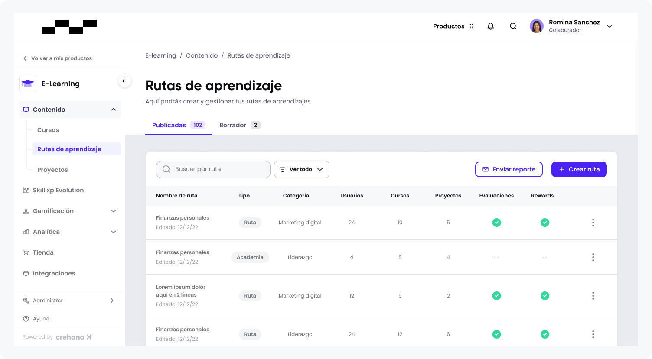Screen dimensions: 652x359
Task: Click the search magnifier in top bar
Action: coord(513,26)
